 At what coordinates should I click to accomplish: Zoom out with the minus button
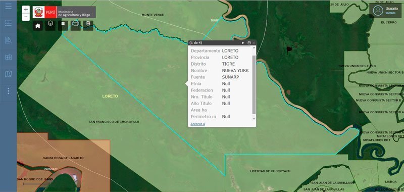pos(26,17)
